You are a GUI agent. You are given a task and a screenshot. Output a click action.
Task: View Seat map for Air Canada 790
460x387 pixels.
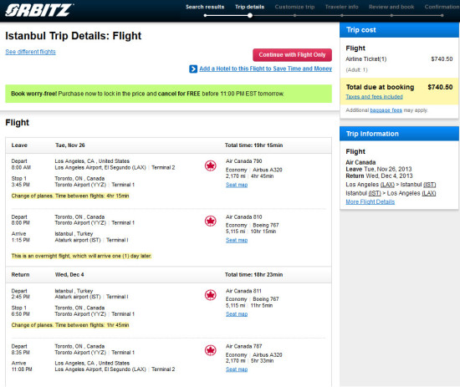237,185
